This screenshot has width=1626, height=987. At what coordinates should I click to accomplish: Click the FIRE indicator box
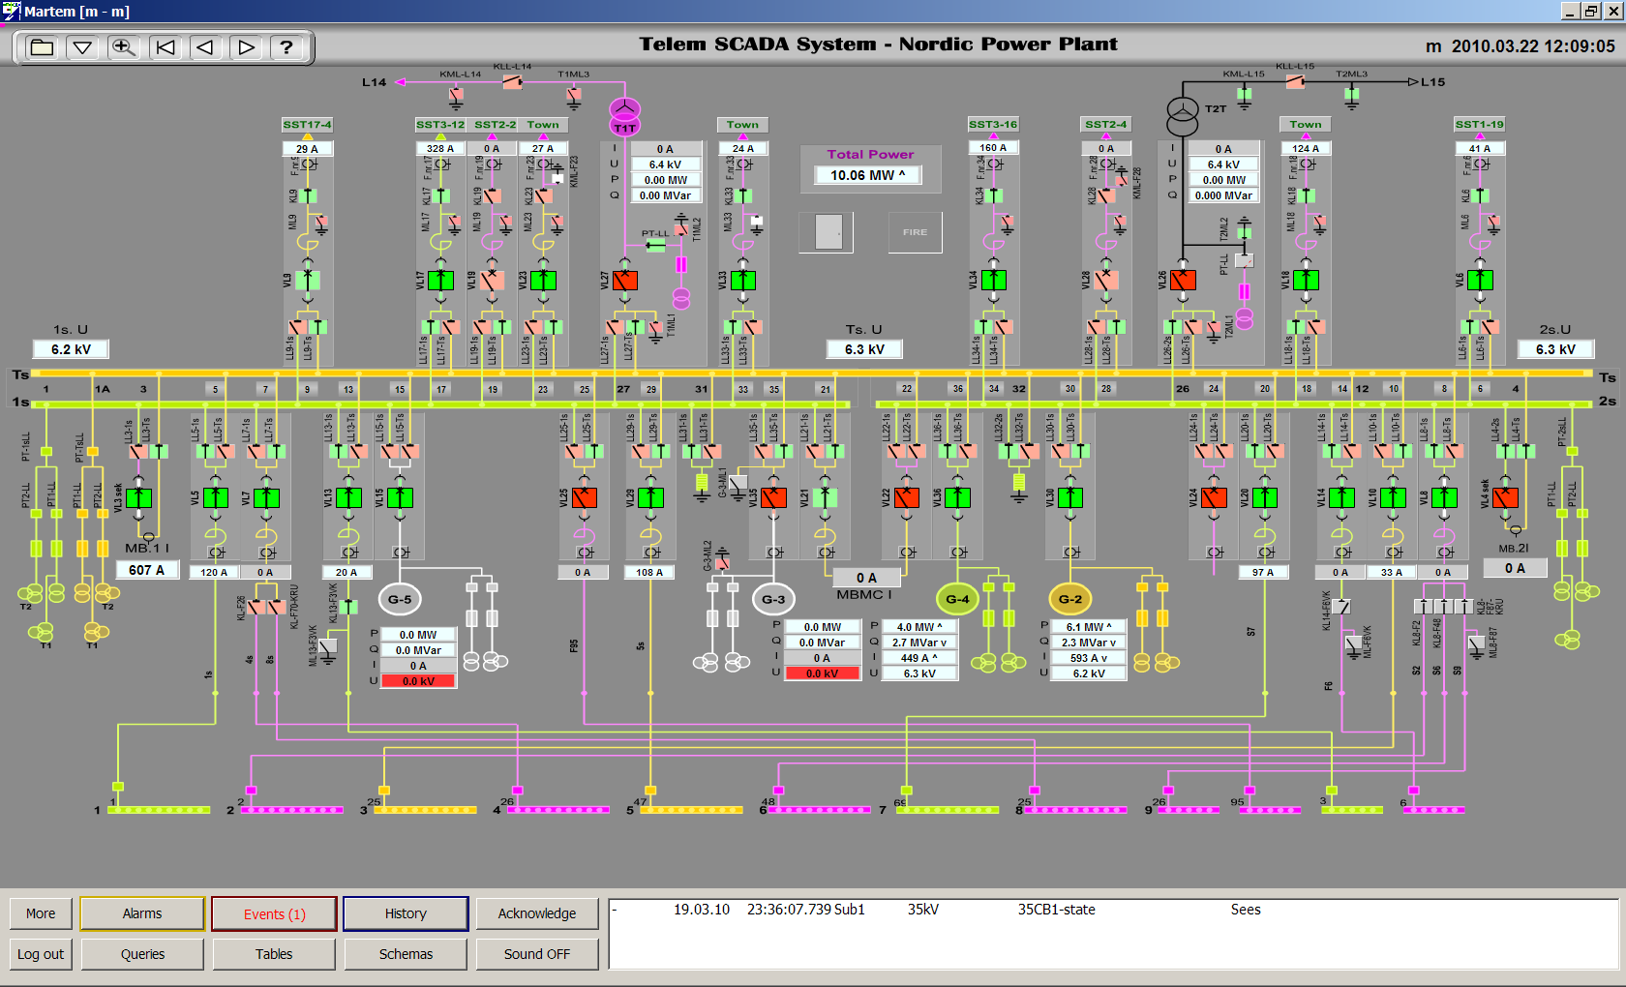pyautogui.click(x=915, y=232)
